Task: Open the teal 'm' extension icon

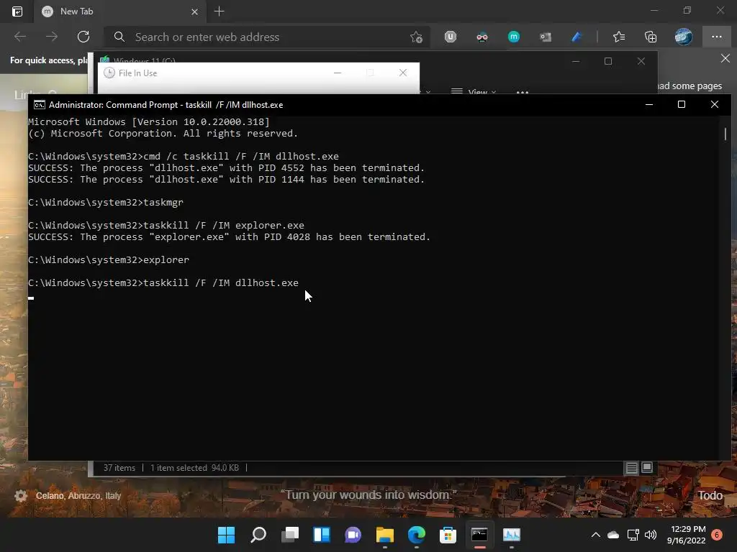Action: click(x=514, y=37)
